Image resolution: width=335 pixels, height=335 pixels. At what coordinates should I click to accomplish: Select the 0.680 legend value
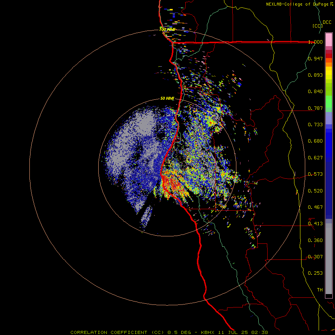(315, 141)
